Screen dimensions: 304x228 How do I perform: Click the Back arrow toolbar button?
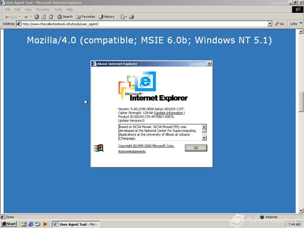coord(11,17)
